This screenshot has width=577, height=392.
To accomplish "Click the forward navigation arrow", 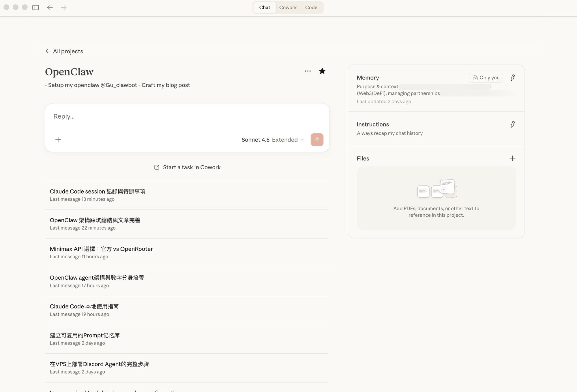I will 64,7.
